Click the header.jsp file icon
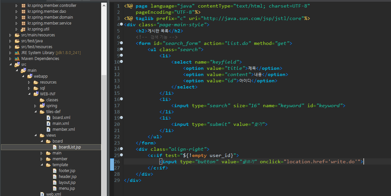Viewport: 391px width, 196px height. pyautogui.click(x=55, y=177)
